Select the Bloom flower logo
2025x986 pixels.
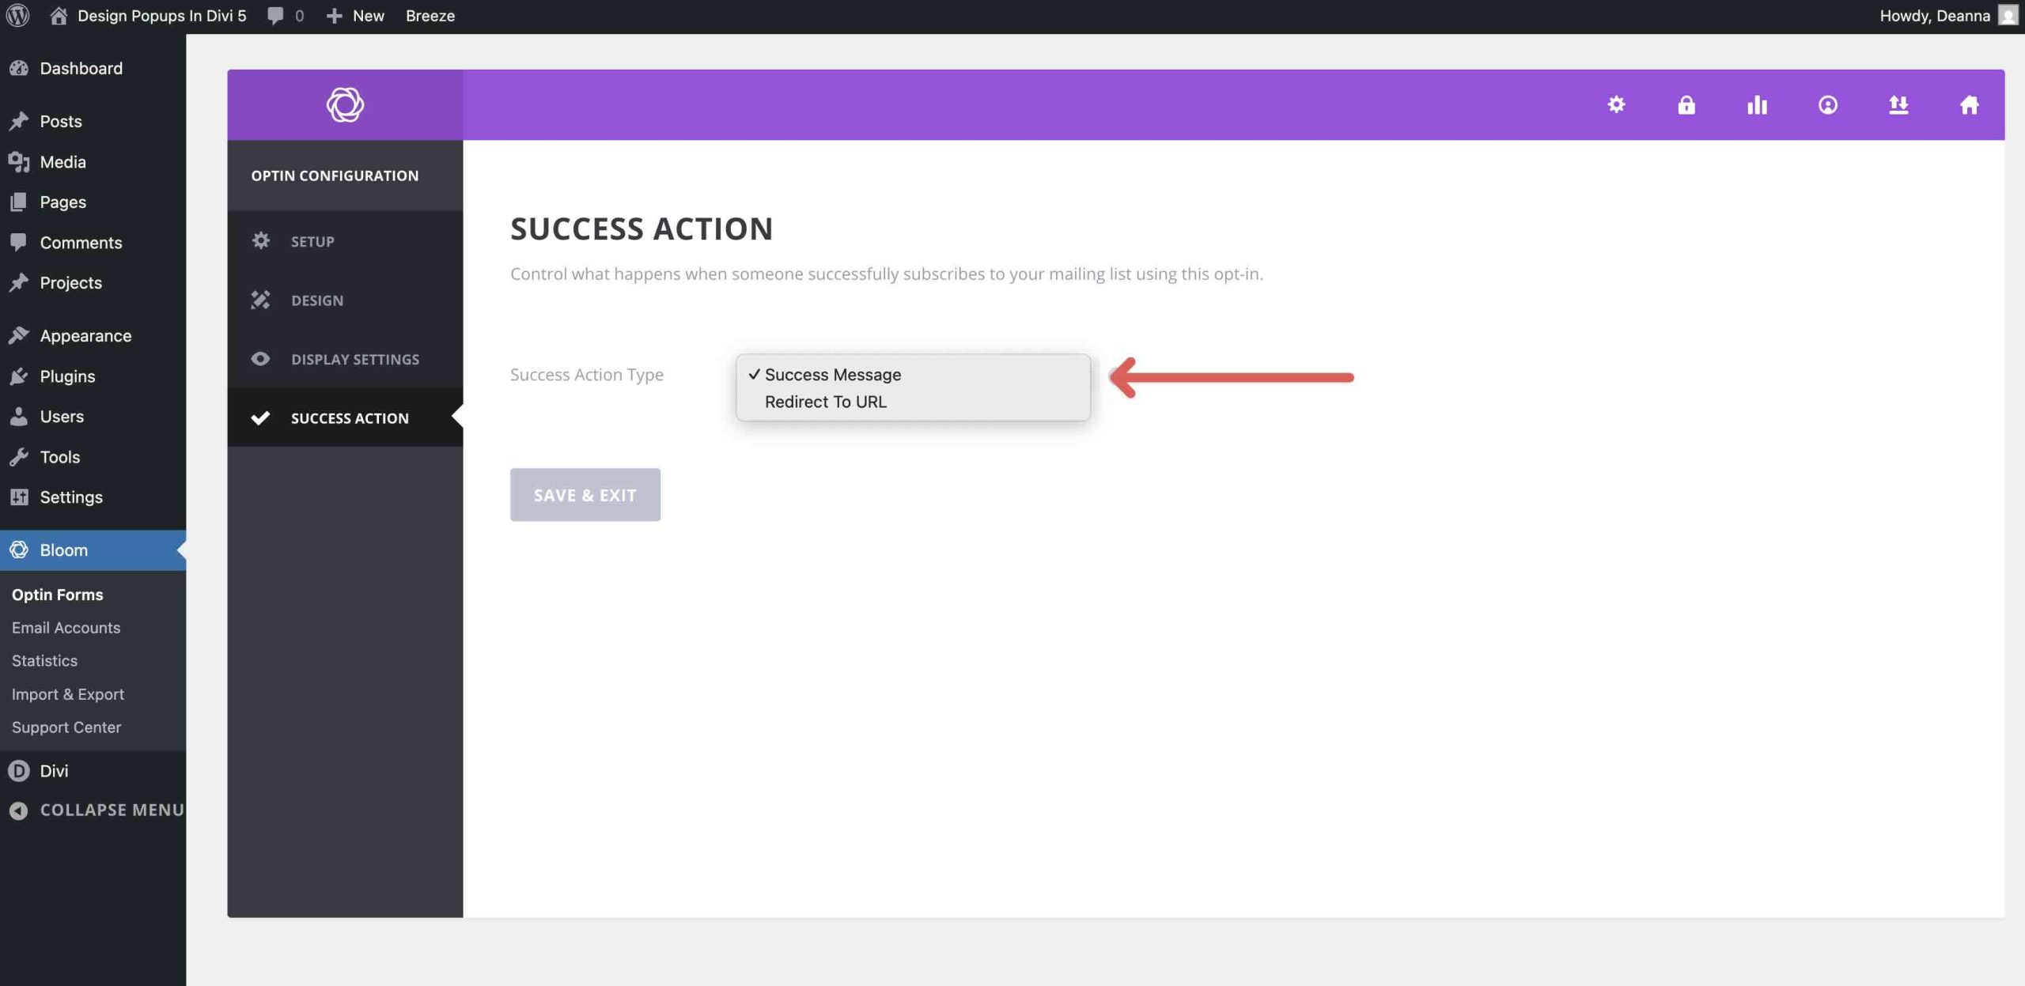344,104
